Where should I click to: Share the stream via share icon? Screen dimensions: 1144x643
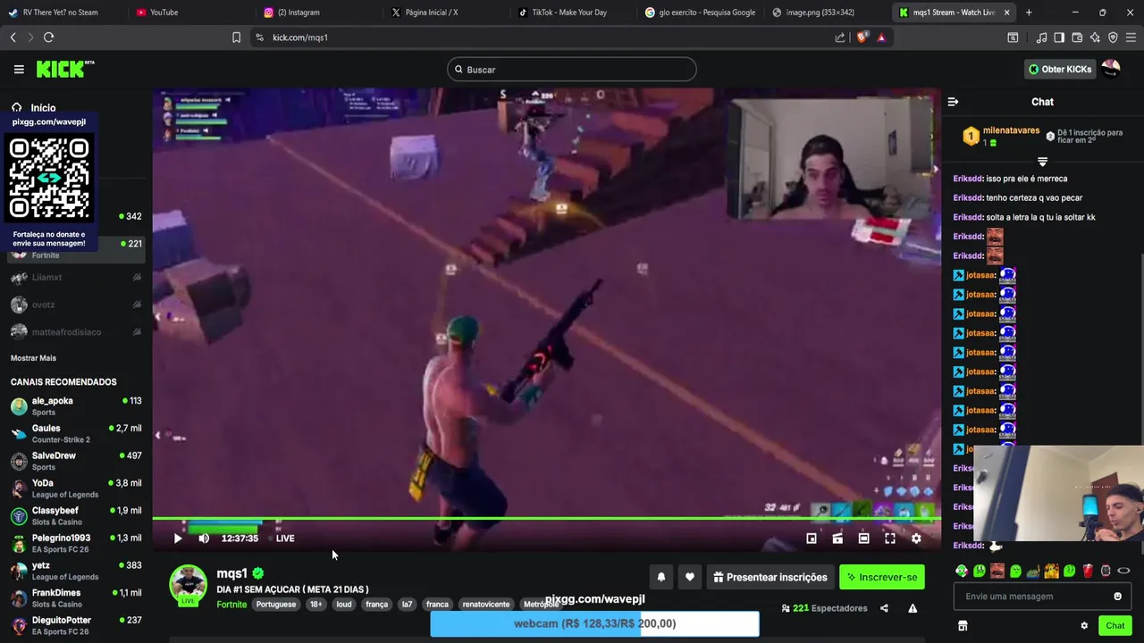pos(884,608)
